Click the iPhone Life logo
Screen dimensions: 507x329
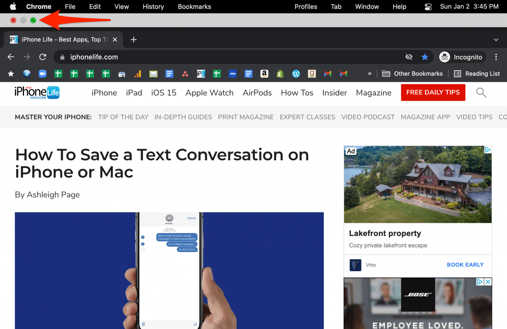(37, 93)
